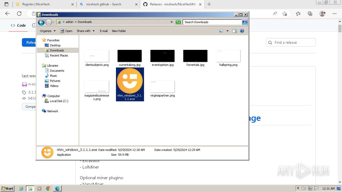The width and height of the screenshot is (342, 192).
Task: Click the admin breadcrumb in address bar
Action: [x=69, y=22]
